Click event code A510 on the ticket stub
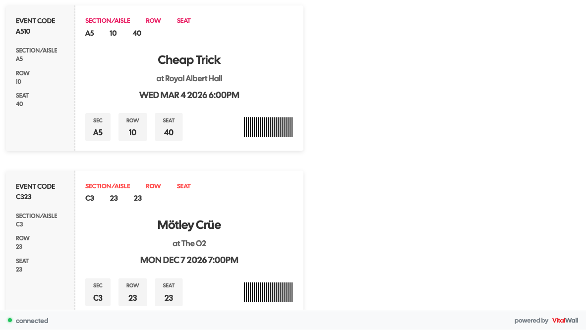Image resolution: width=586 pixels, height=330 pixels. coord(22,31)
